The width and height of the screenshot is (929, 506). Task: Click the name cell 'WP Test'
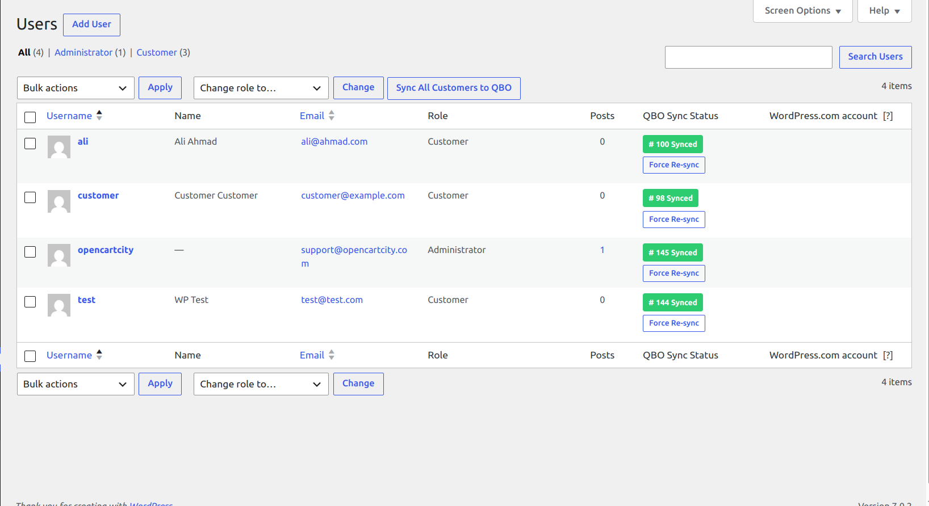[x=191, y=300]
